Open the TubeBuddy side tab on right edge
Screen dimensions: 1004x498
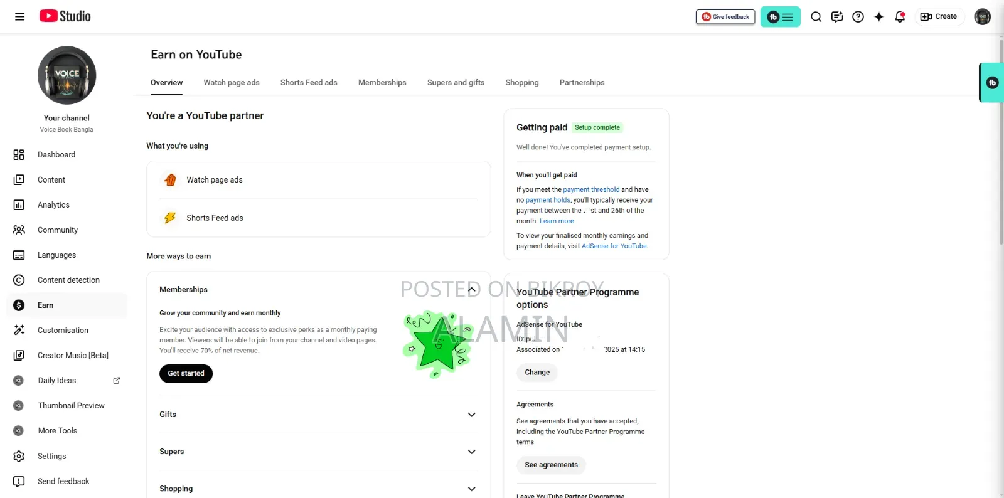(x=992, y=82)
